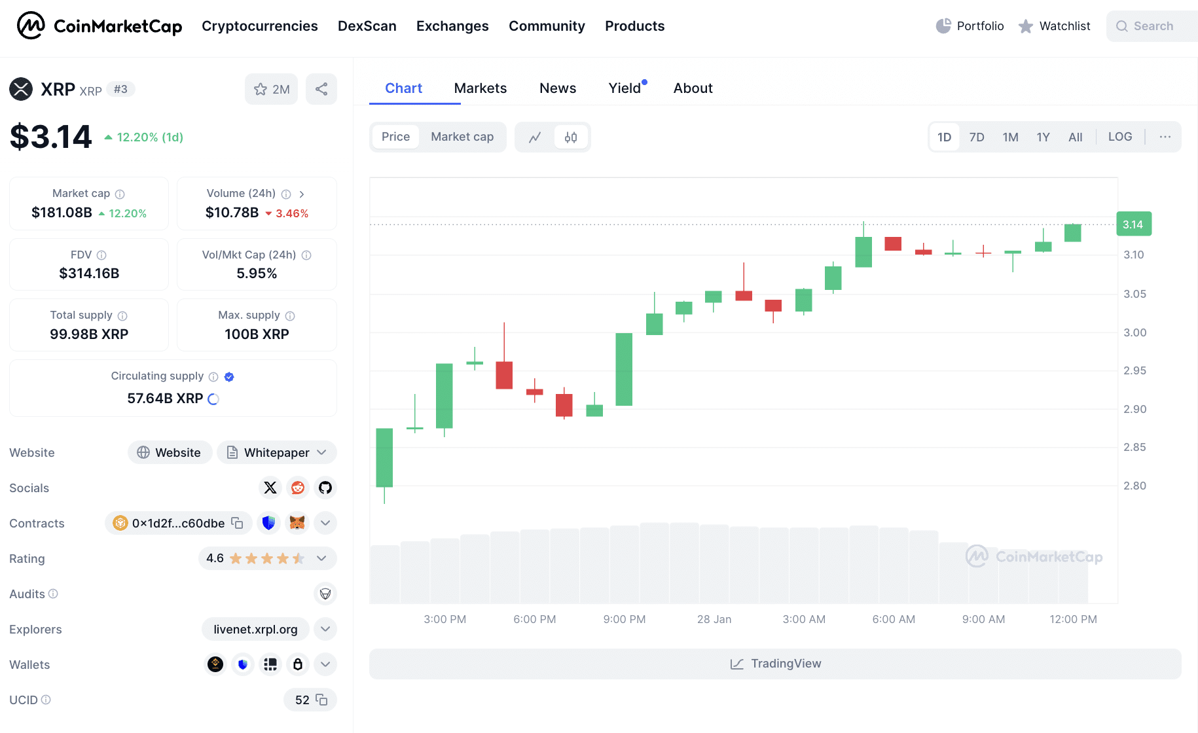Click the Vol/Mkt Cap info icon

(x=306, y=255)
